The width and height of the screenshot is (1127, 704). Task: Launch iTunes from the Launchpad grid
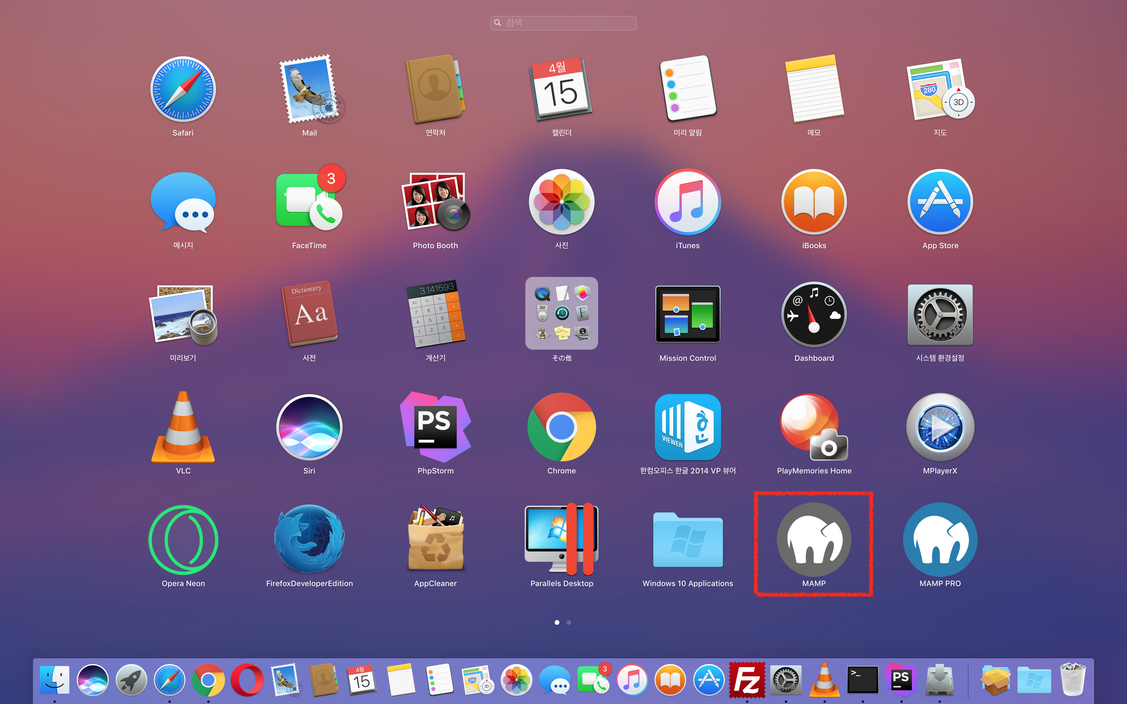688,202
